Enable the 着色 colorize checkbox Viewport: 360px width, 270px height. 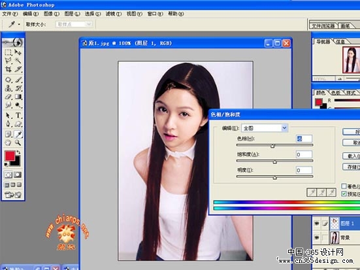344,186
